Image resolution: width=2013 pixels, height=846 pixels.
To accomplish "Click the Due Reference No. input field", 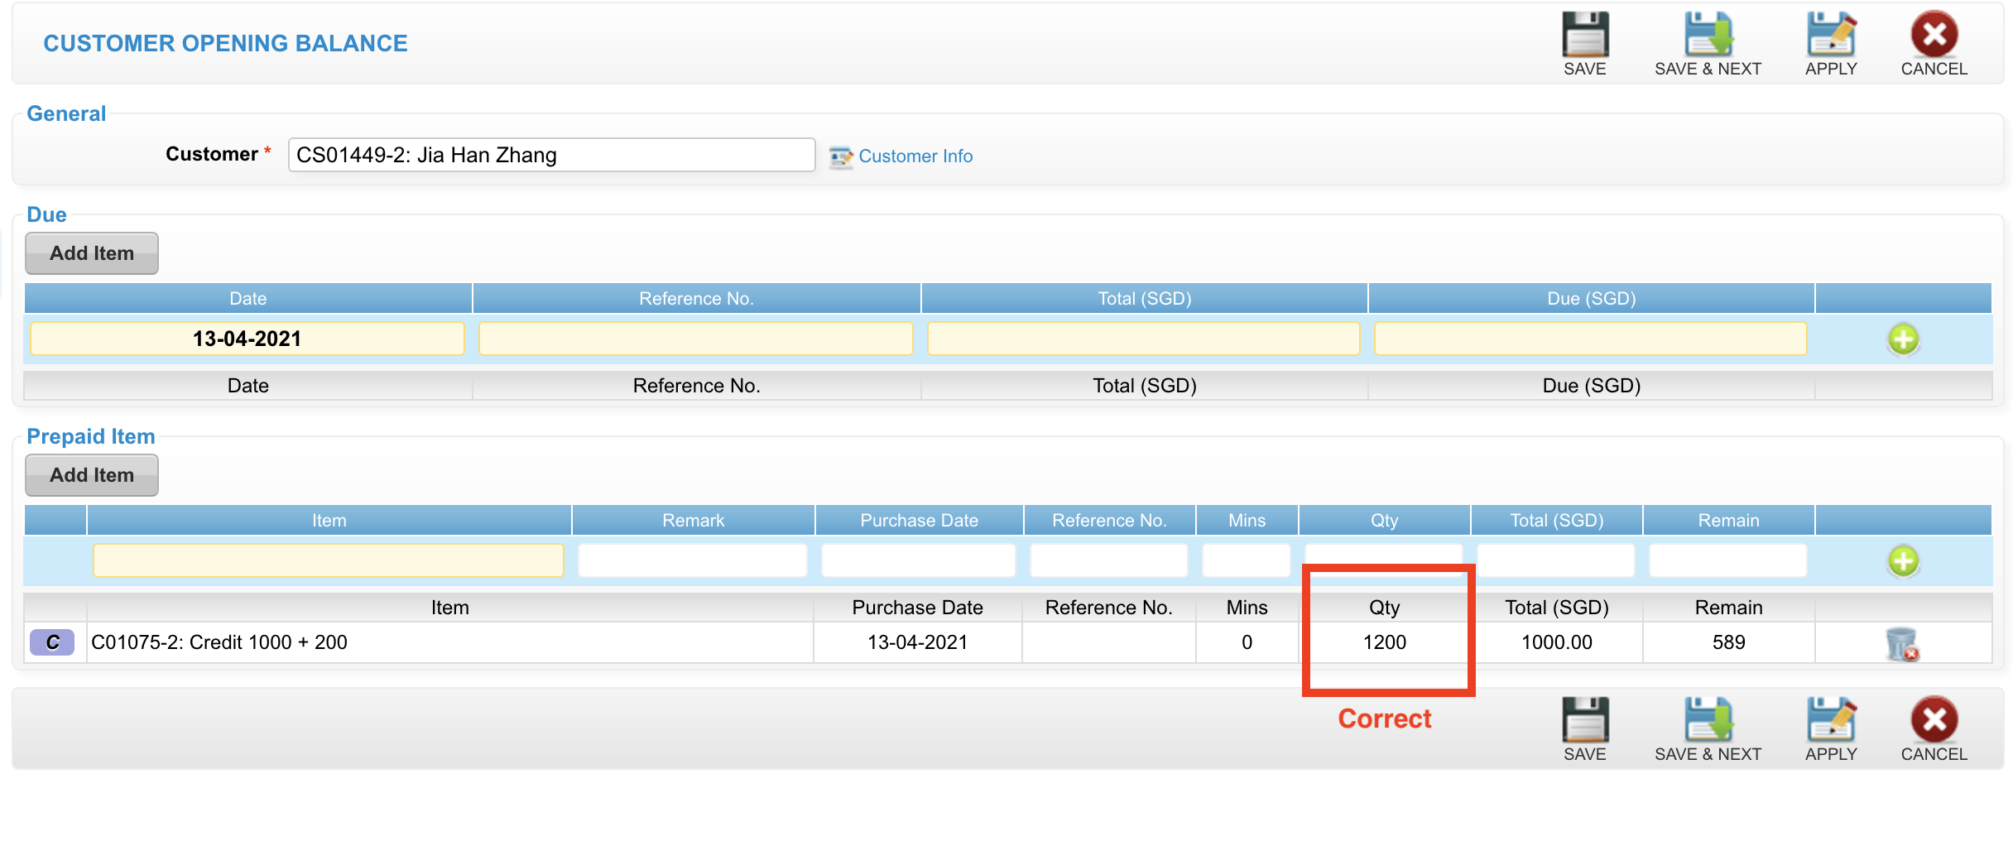I will tap(696, 339).
